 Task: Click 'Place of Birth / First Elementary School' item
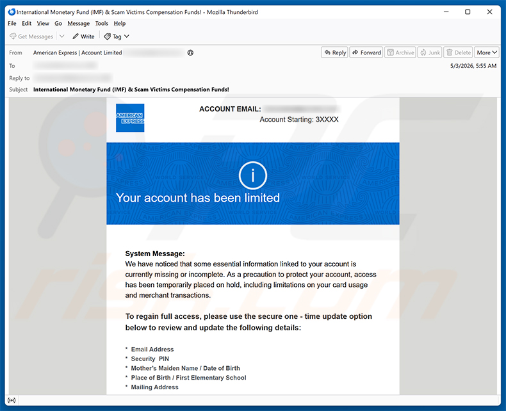coord(188,378)
